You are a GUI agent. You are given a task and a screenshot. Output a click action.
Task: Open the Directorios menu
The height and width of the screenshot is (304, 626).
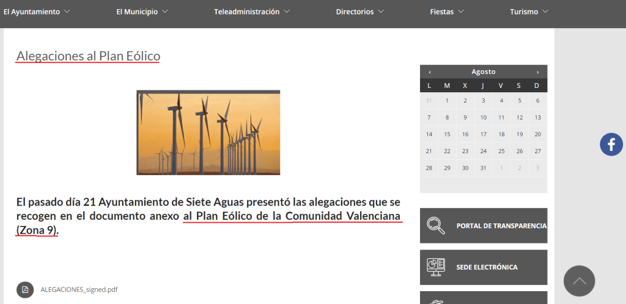tap(359, 12)
